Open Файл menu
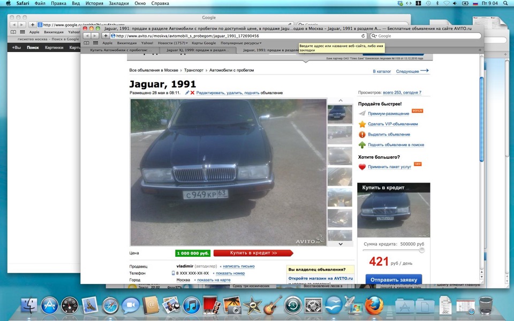The width and height of the screenshot is (514, 321). click(x=40, y=3)
